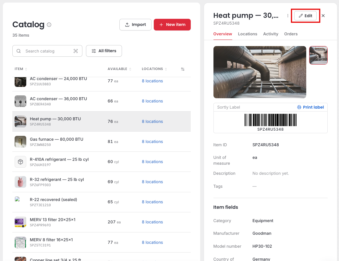Click the Import button

coord(135,25)
